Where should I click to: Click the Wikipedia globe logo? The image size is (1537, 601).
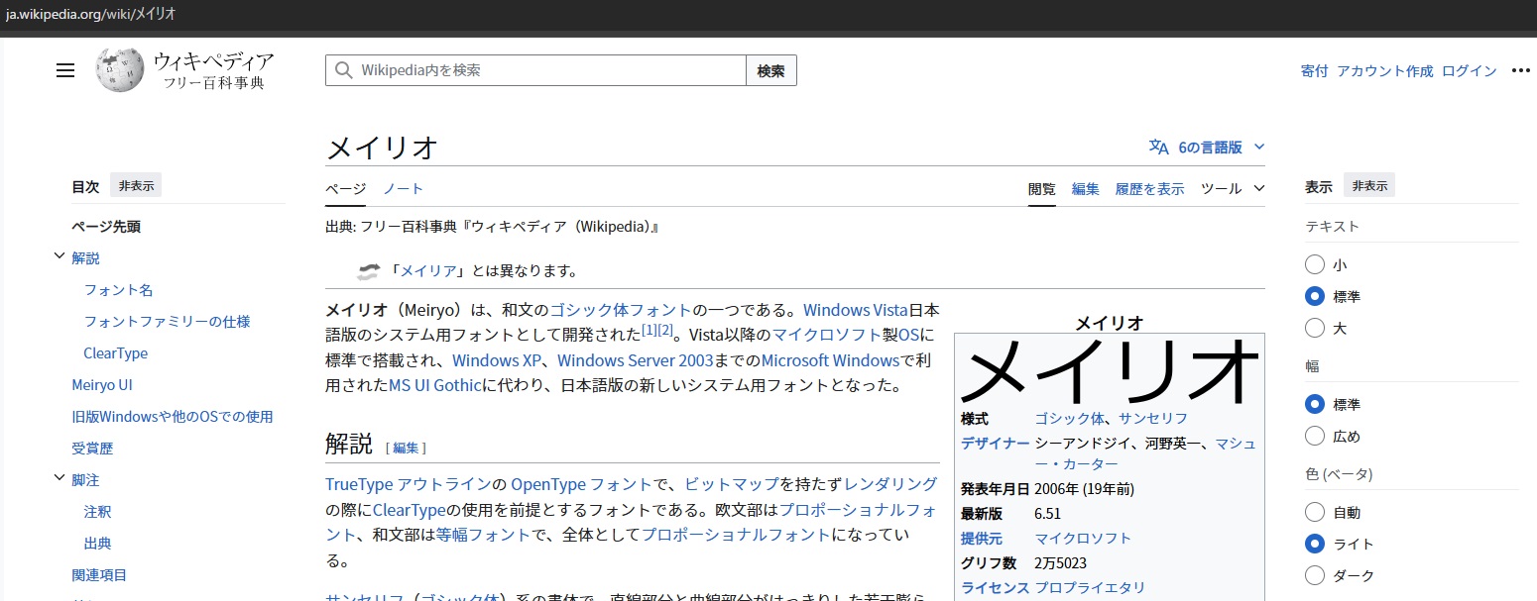pyautogui.click(x=120, y=70)
